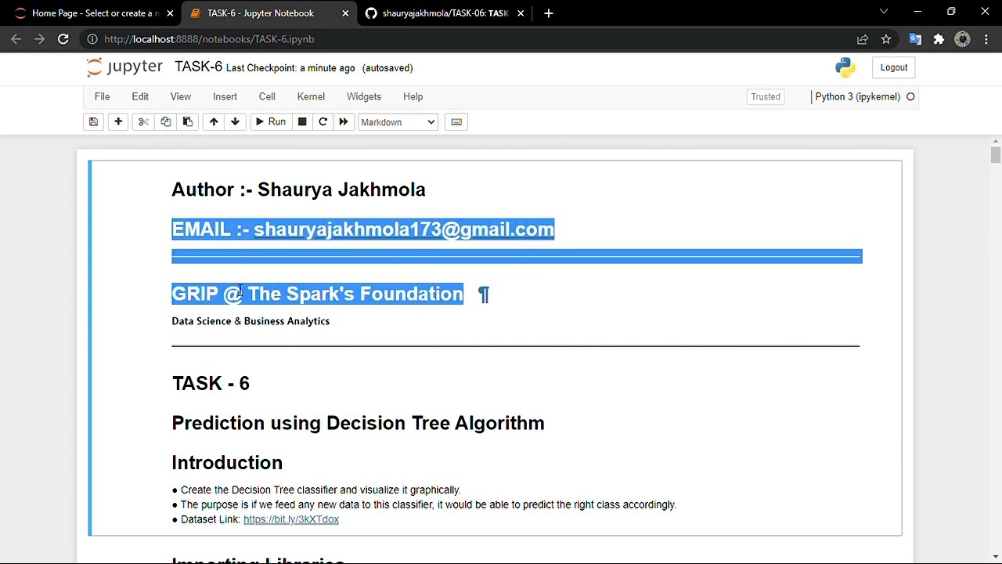
Task: Open the Kernel menu
Action: tap(311, 96)
